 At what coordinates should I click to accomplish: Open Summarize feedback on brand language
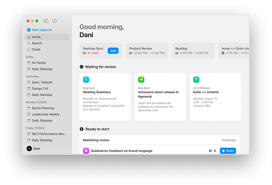point(122,151)
